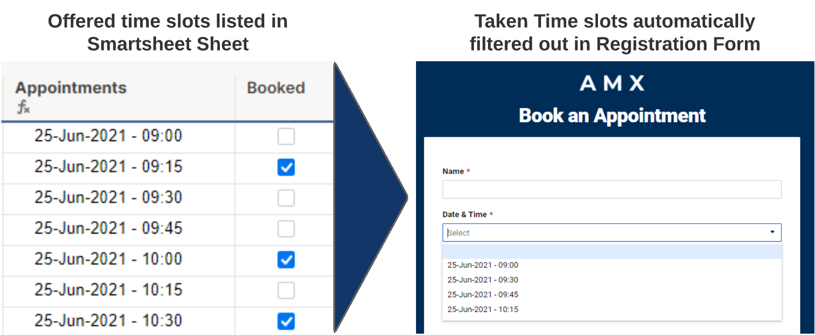Check the Booked box for 25-Jun-2021 09:00
The image size is (815, 335).
286,136
